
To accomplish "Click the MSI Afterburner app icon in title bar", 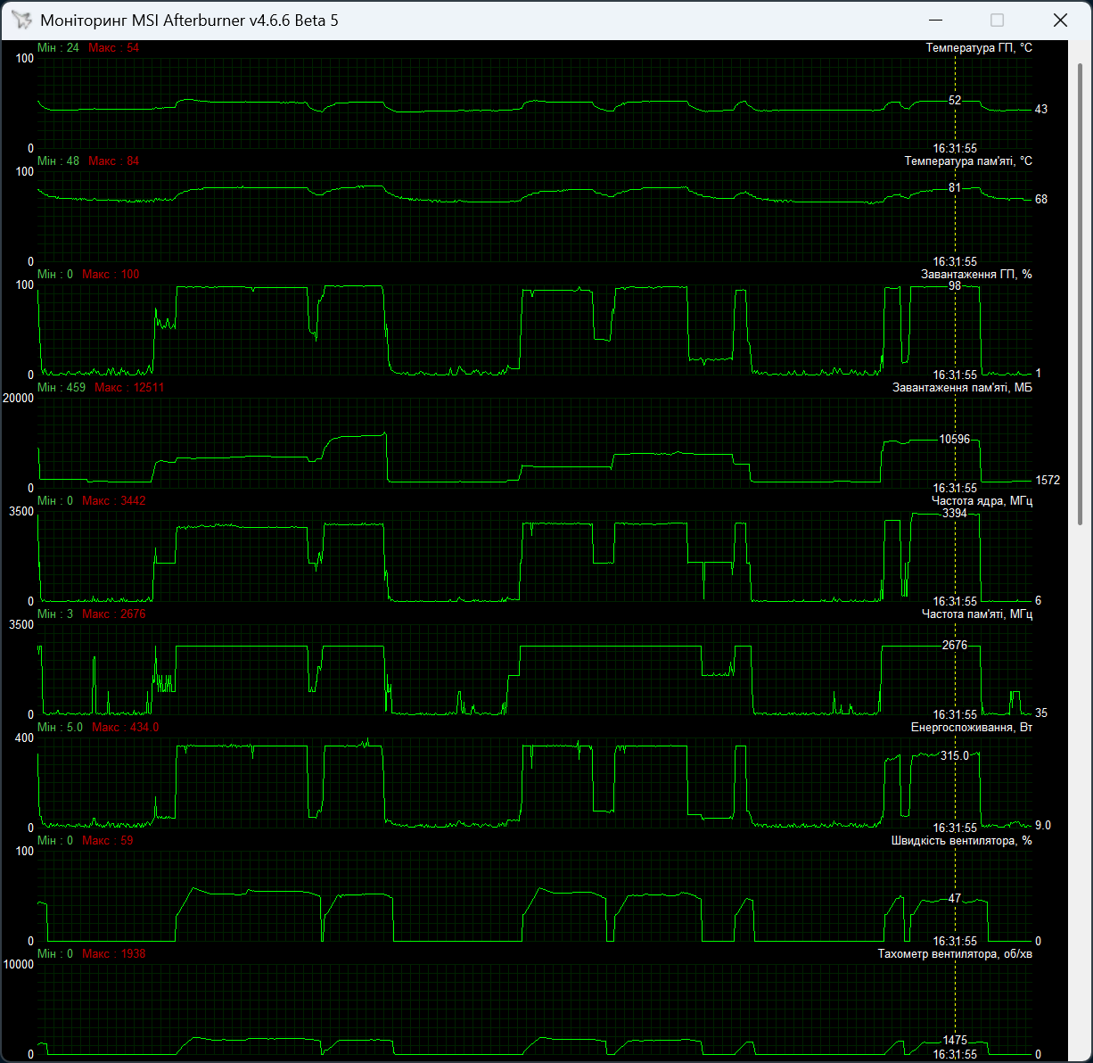I will click(x=21, y=20).
